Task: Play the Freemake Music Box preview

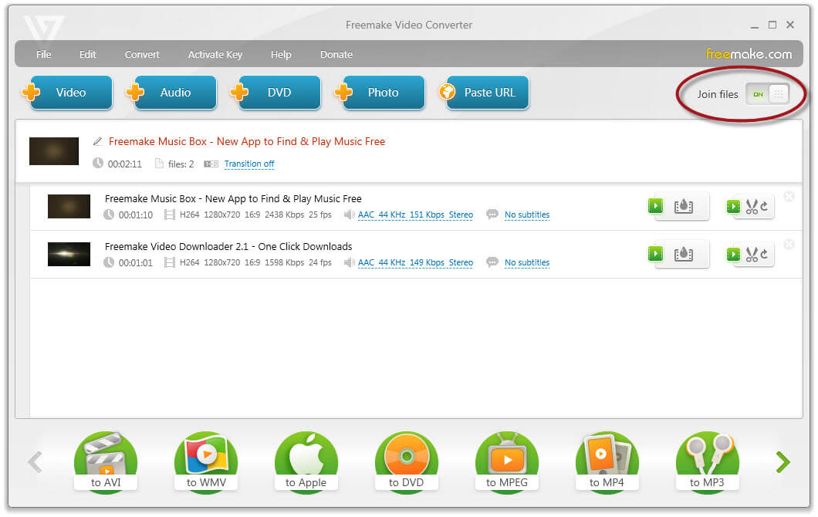Action: pos(655,206)
